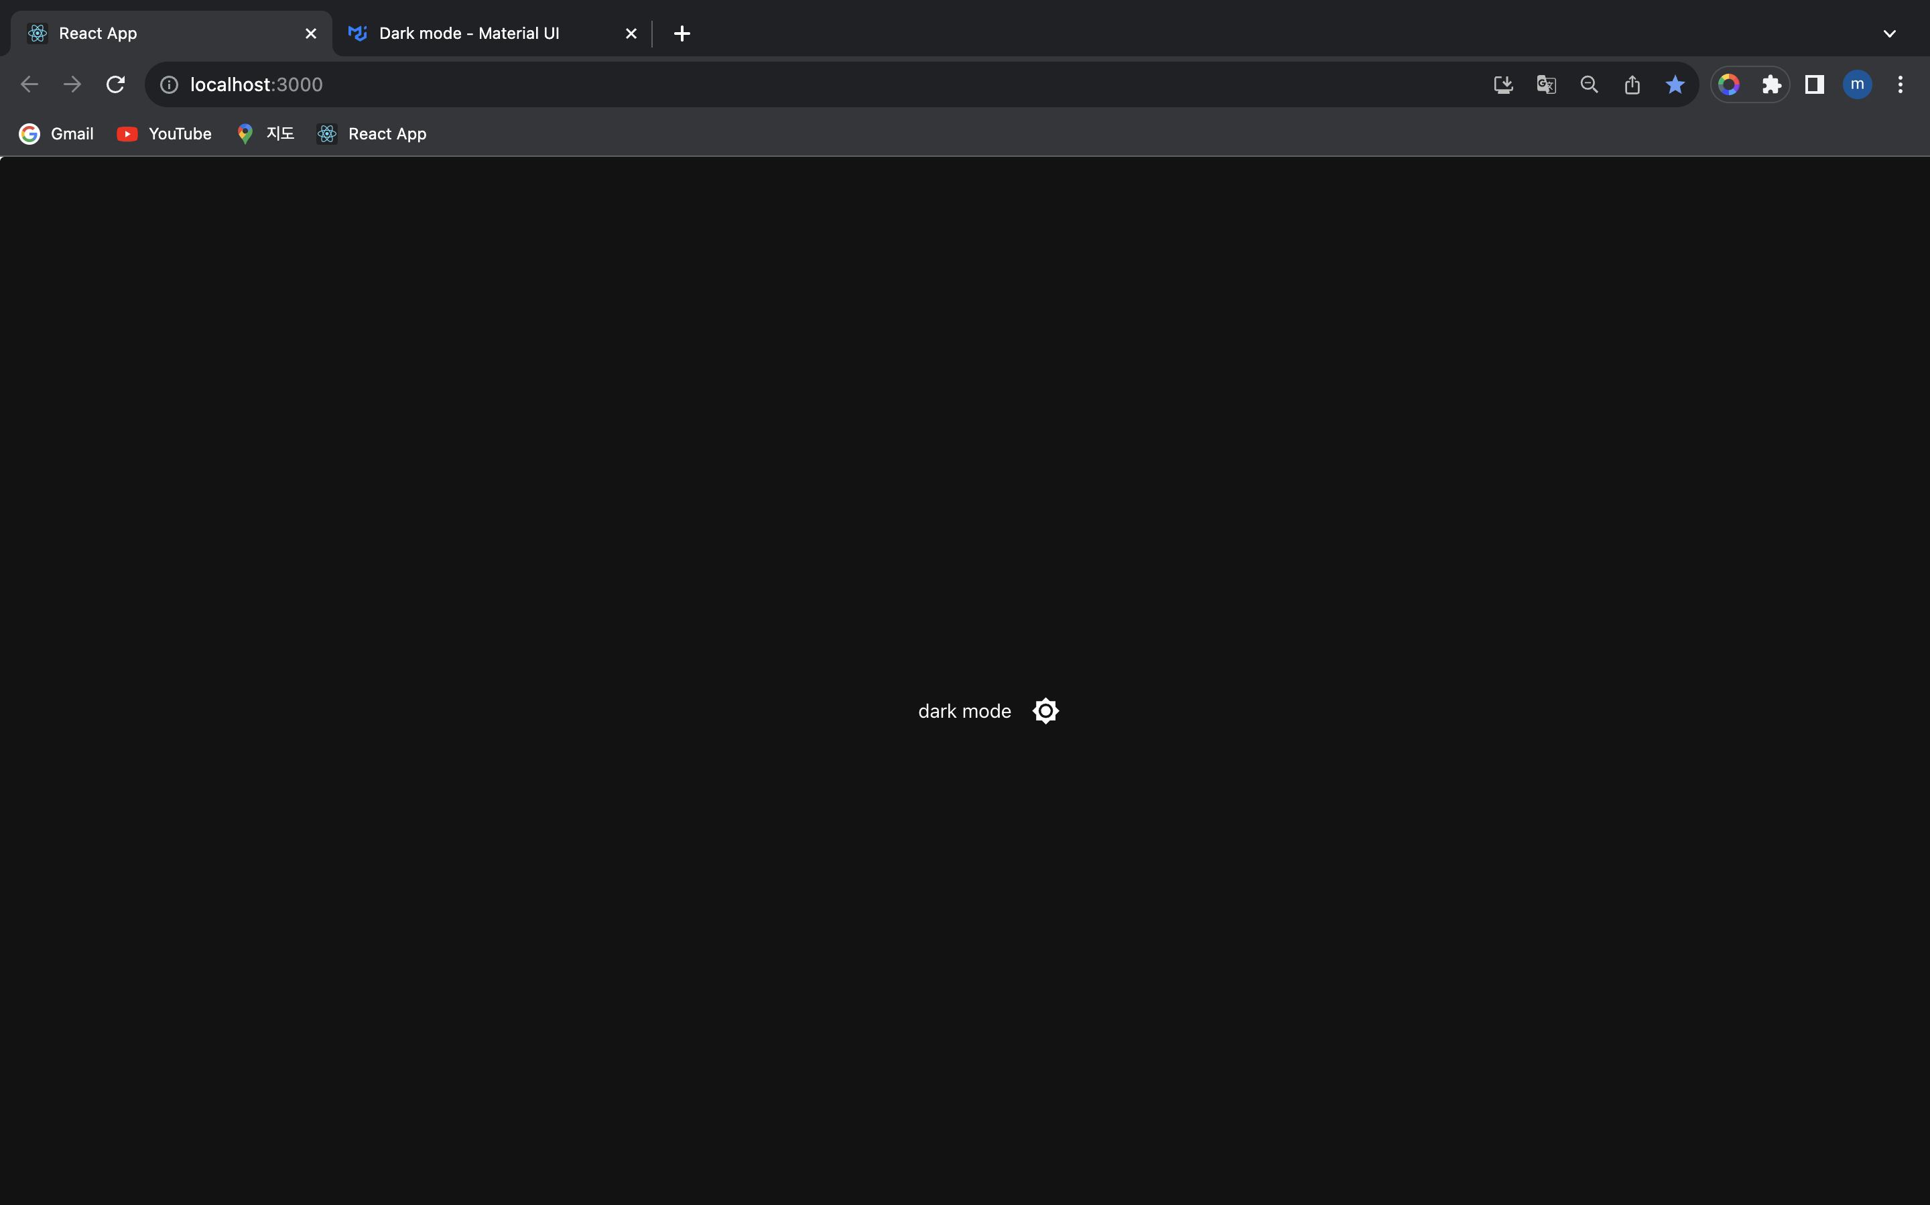Open the YouTube bookmark
1930x1205 pixels.
(165, 134)
